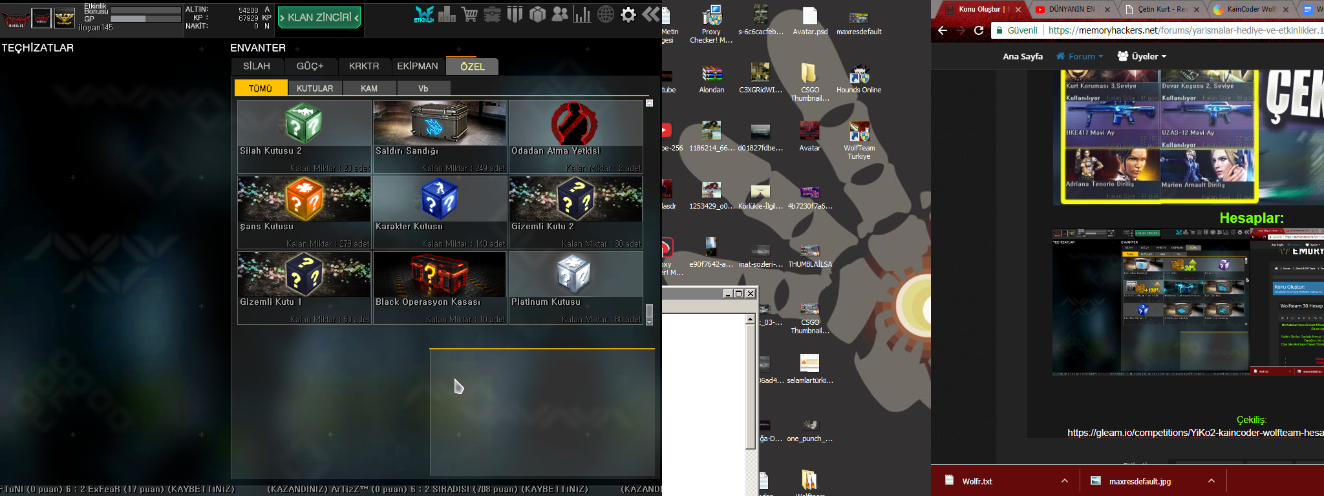Viewport: 1324px width, 496px height.
Task: Open Wolfr.txt download options chevron
Action: [x=1065, y=480]
